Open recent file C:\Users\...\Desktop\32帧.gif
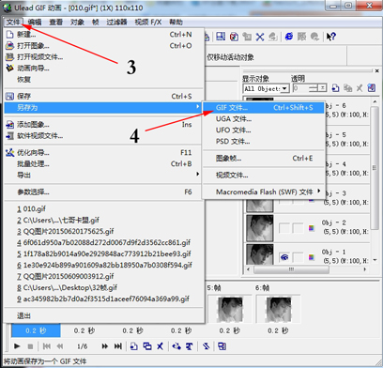The image size is (383, 368). [x=68, y=288]
